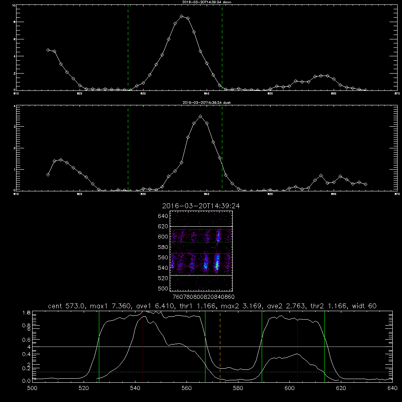Click the image y-axis label 580

[163, 247]
